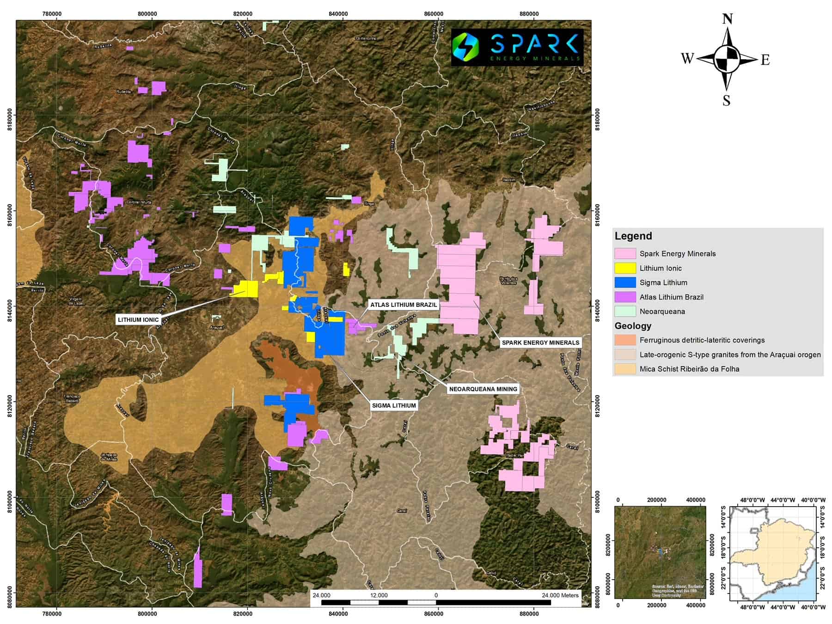Click the Ponto dos Volantes town label
Image resolution: width=832 pixels, height=624 pixels.
click(x=508, y=280)
